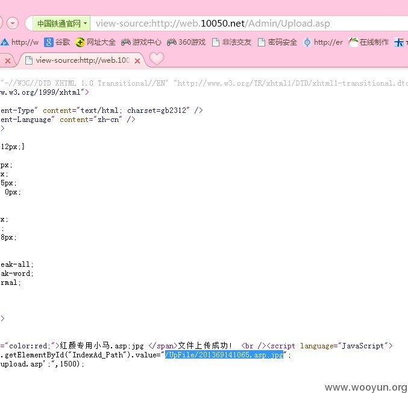Open the forward history dropdown arrow button

point(13,24)
